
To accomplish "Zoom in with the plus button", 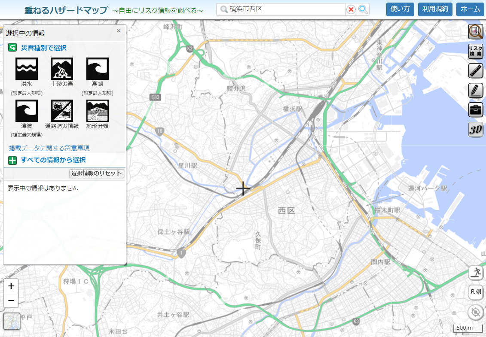I will pos(11,286).
